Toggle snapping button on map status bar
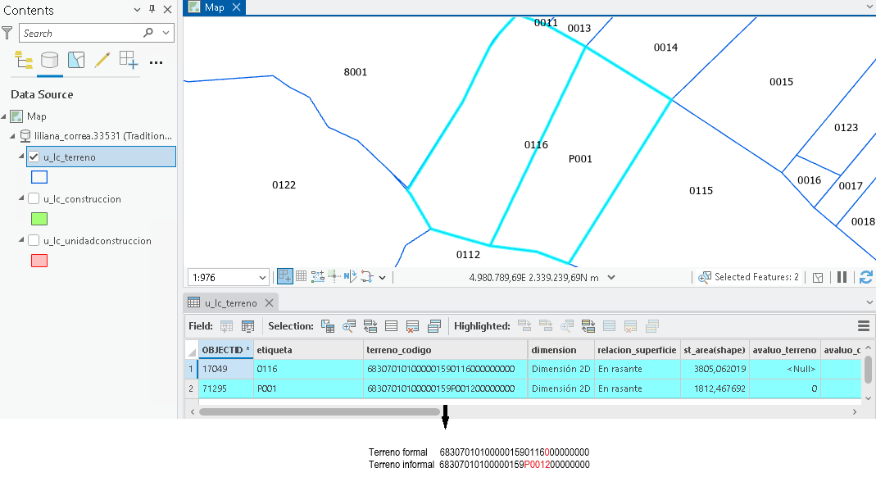876x477 pixels. pyautogui.click(x=285, y=276)
